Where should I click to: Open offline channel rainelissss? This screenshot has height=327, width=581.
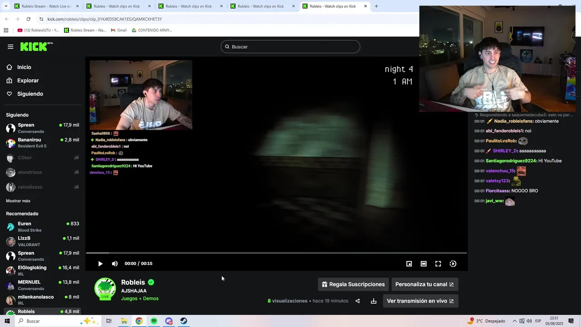(43, 187)
